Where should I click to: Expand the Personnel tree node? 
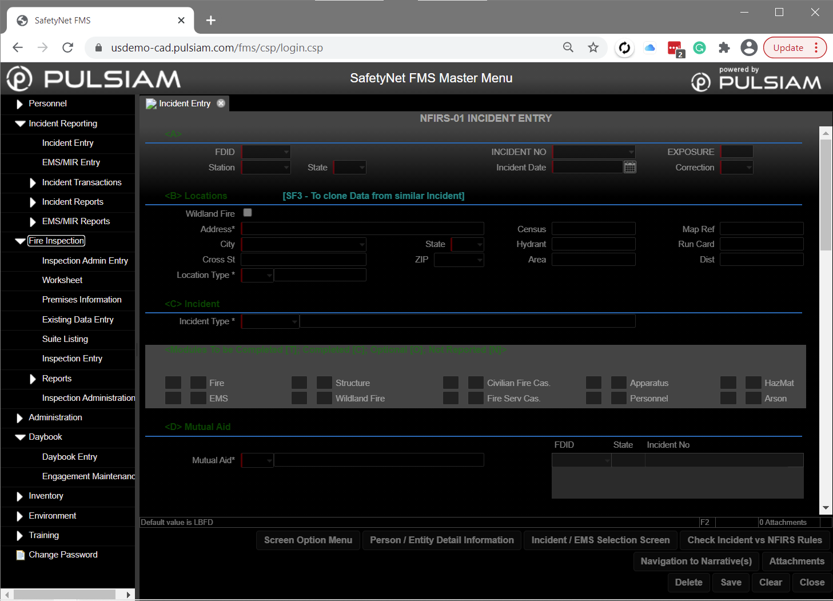click(x=20, y=104)
